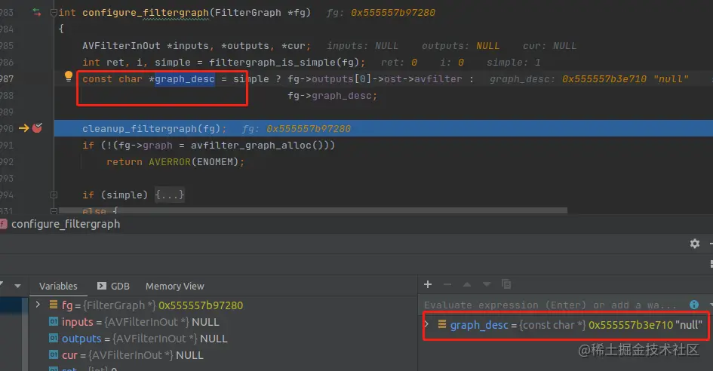Image resolution: width=713 pixels, height=371 pixels.
Task: Click the inputs variable type icon
Action: (54, 322)
